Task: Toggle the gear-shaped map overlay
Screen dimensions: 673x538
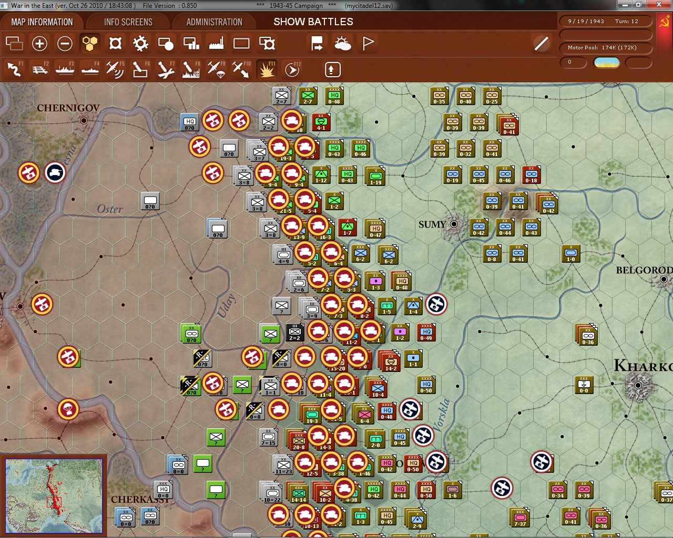Action: (140, 43)
